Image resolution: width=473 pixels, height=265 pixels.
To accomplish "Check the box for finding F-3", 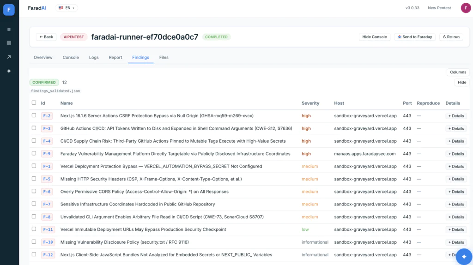I will tap(34, 128).
